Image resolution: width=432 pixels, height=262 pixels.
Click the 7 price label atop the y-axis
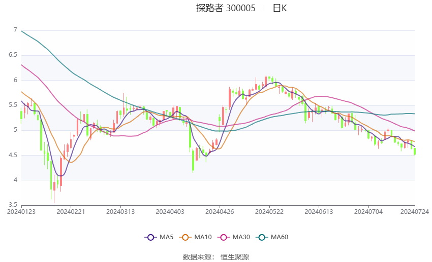15,30
